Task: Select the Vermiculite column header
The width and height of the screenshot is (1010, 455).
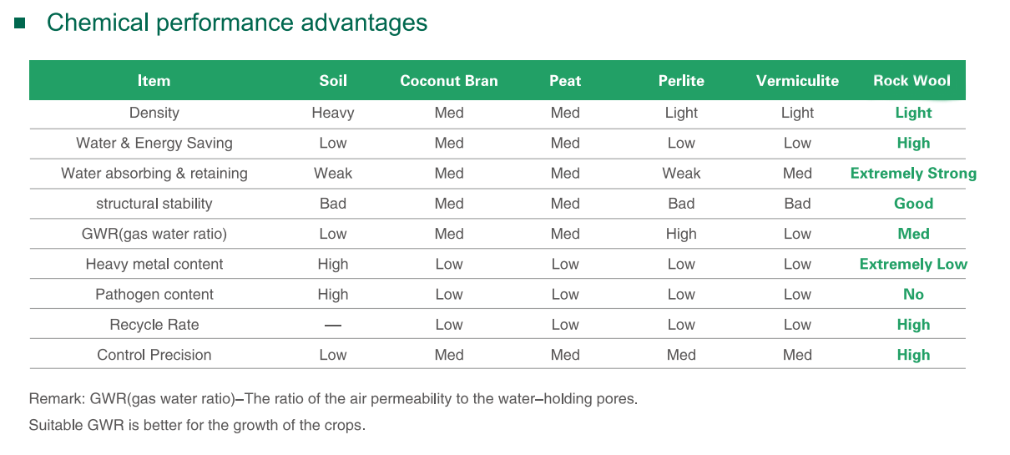Action: point(797,81)
